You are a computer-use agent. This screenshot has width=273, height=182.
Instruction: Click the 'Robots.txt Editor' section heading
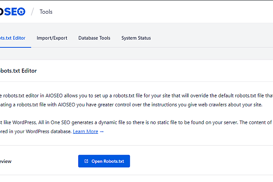coord(18,71)
